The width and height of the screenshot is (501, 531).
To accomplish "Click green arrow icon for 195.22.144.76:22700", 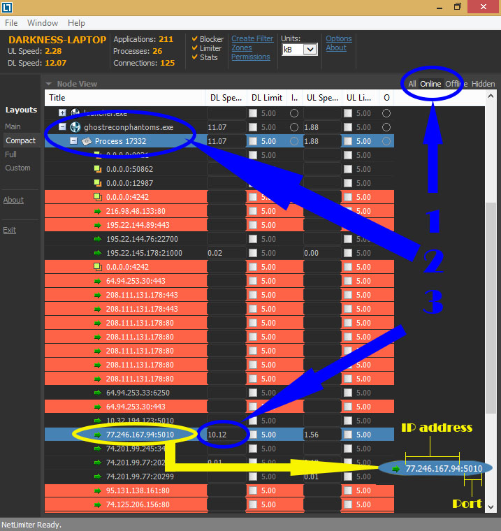I will tap(98, 239).
